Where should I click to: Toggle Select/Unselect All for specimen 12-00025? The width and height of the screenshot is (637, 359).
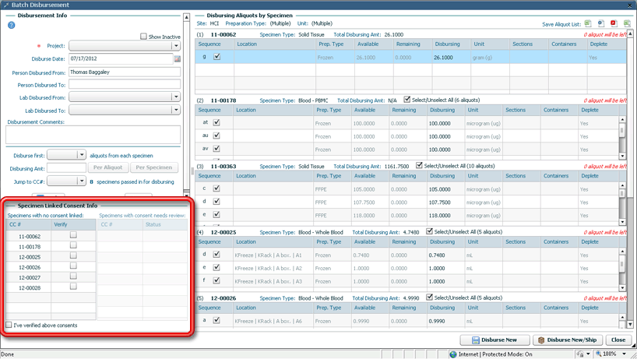click(429, 231)
